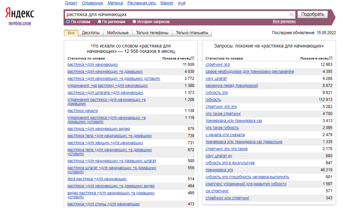Open the 'Все регионы' region selector

(284, 21)
